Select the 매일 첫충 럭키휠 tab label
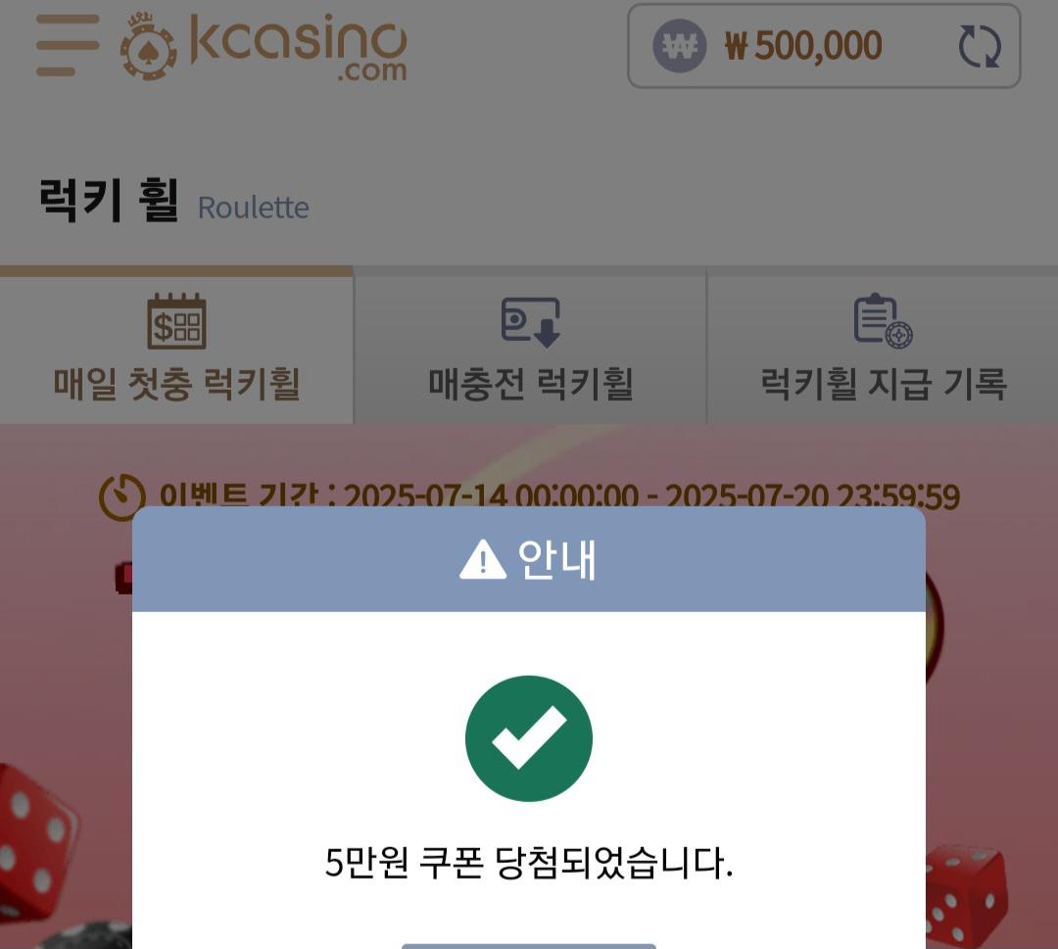The height and width of the screenshot is (949, 1058). [176, 384]
